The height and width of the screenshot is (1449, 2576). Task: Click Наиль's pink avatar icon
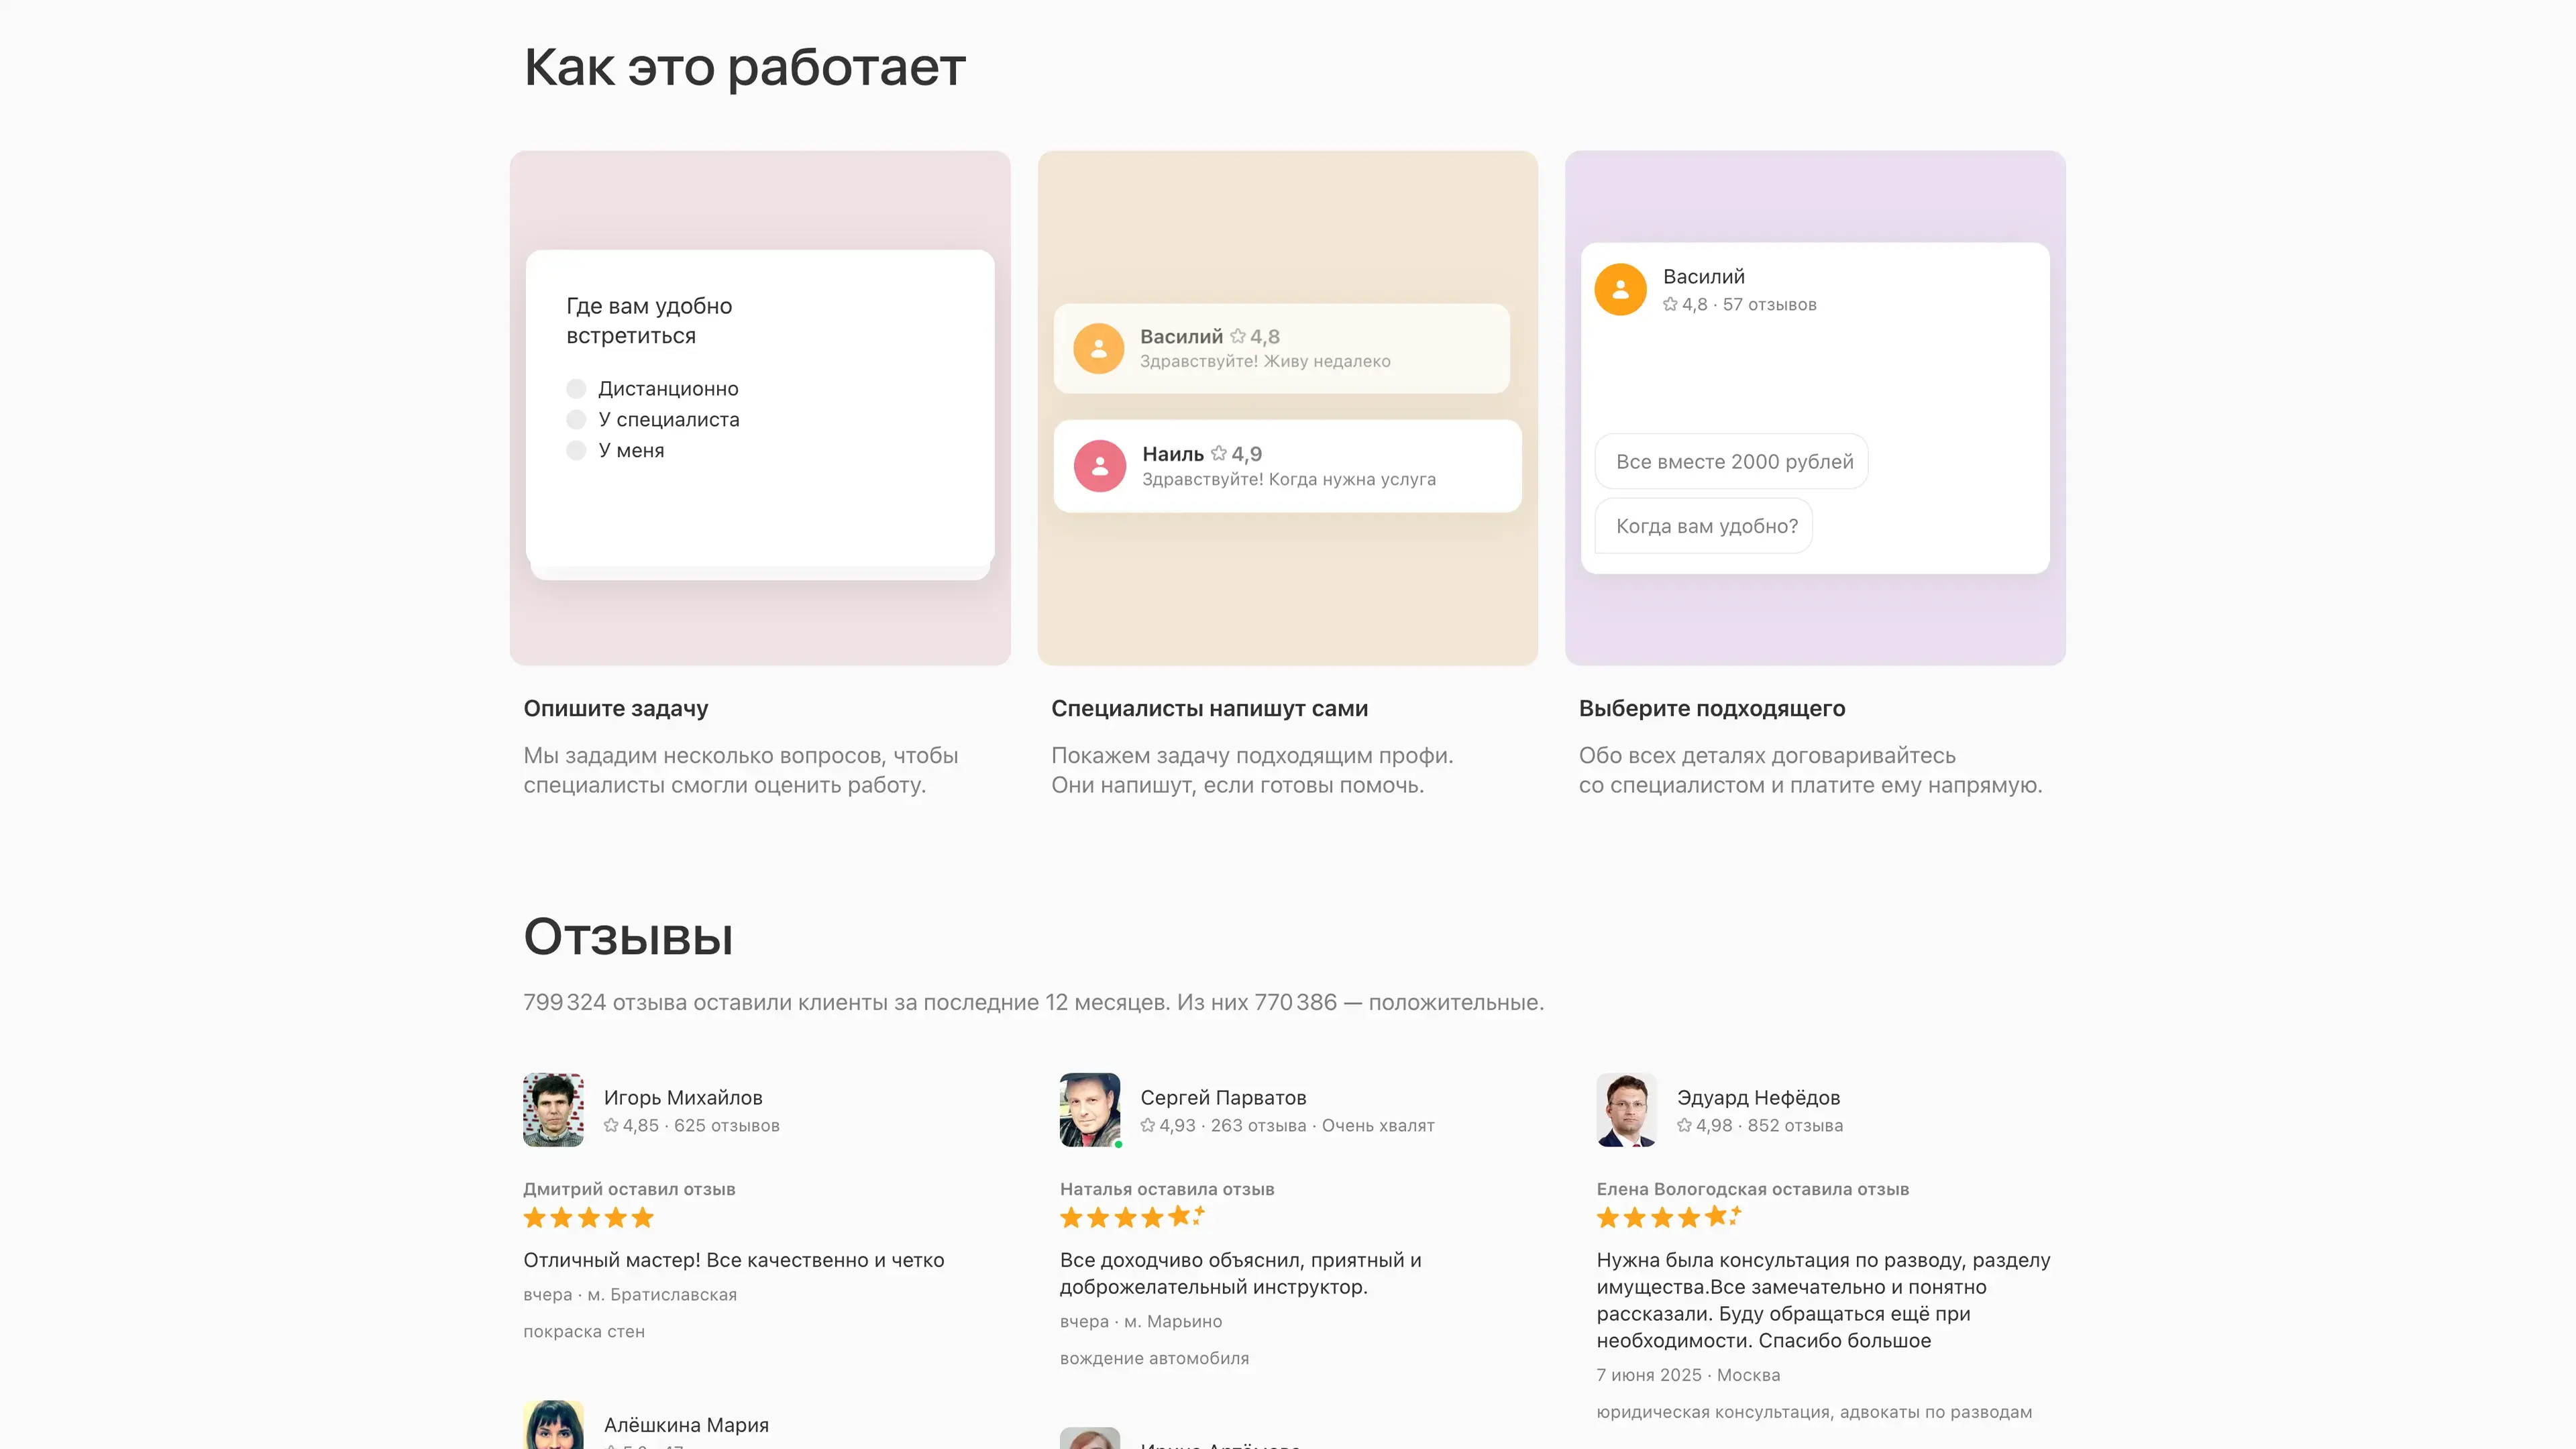(x=1099, y=466)
